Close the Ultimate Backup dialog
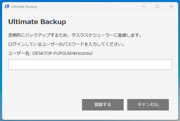180x121 pixels. coord(171,6)
